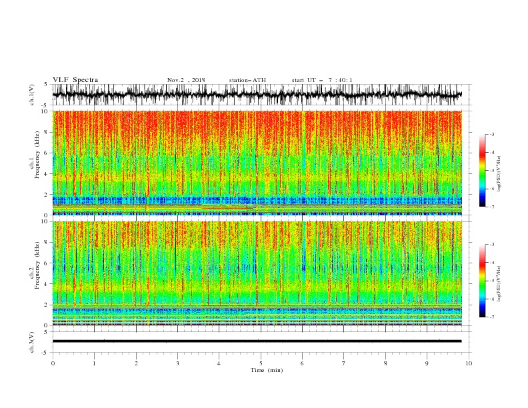Image resolution: width=528 pixels, height=408 pixels.
Task: Click the "-4" label on ch.2 color bar
Action: pyautogui.click(x=491, y=263)
